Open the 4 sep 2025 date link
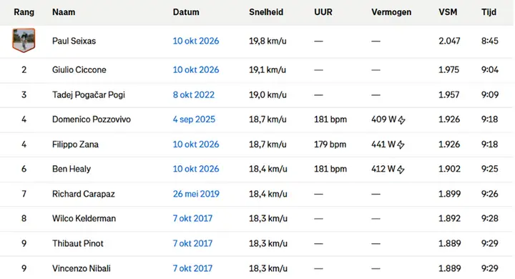 click(194, 119)
